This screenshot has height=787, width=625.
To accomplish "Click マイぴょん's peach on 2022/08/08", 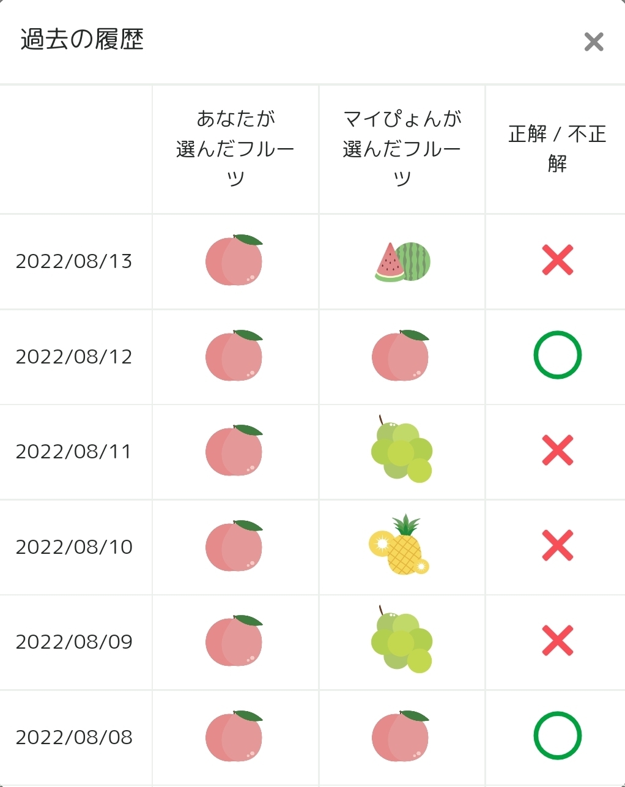I will [x=401, y=736].
